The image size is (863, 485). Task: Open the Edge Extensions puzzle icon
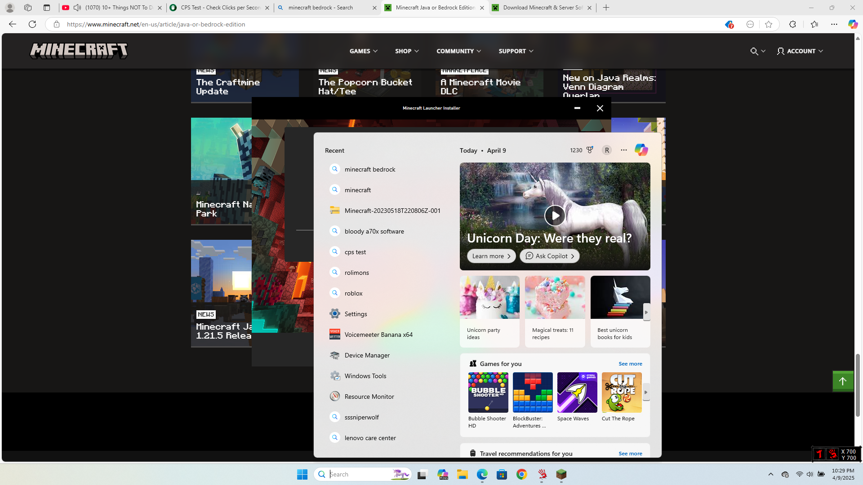tap(792, 24)
